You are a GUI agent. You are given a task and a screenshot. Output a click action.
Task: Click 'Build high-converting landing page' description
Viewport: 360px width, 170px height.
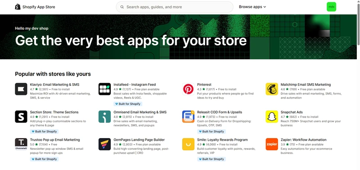(141, 151)
